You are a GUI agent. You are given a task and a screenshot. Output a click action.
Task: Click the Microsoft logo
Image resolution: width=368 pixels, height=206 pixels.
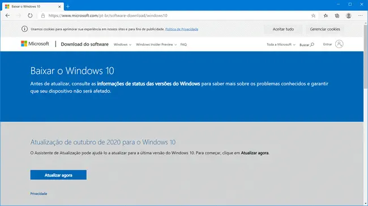[x=35, y=43]
